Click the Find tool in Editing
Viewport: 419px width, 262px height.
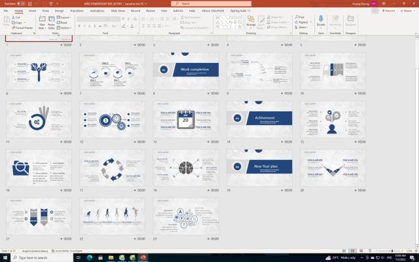coord(300,18)
